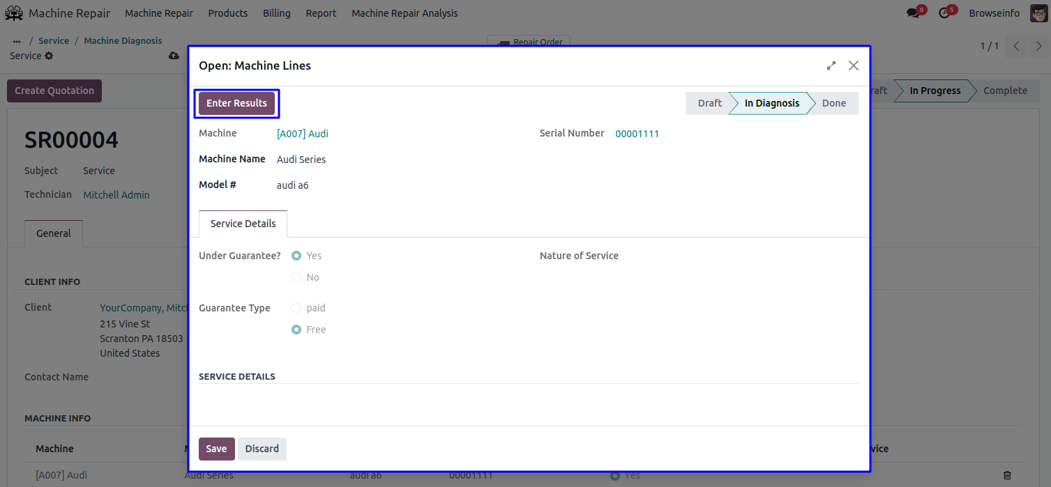1051x487 pixels.
Task: Click the cloud save icon
Action: [x=174, y=56]
